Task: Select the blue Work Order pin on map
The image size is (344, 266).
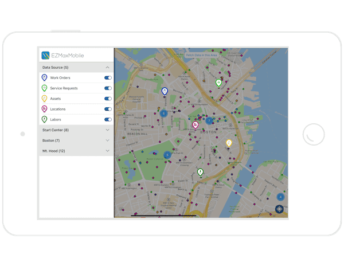Action: point(165,91)
